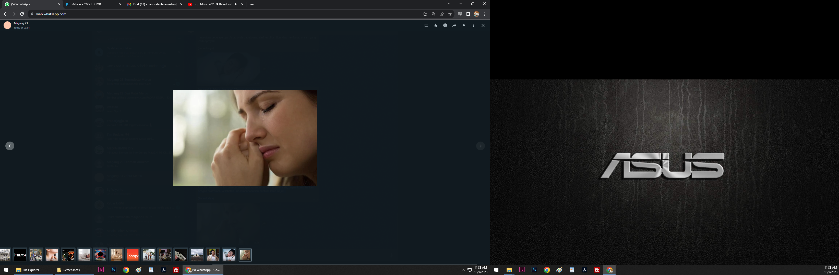
Task: Select the TikTok thumbnail
Action: point(20,255)
